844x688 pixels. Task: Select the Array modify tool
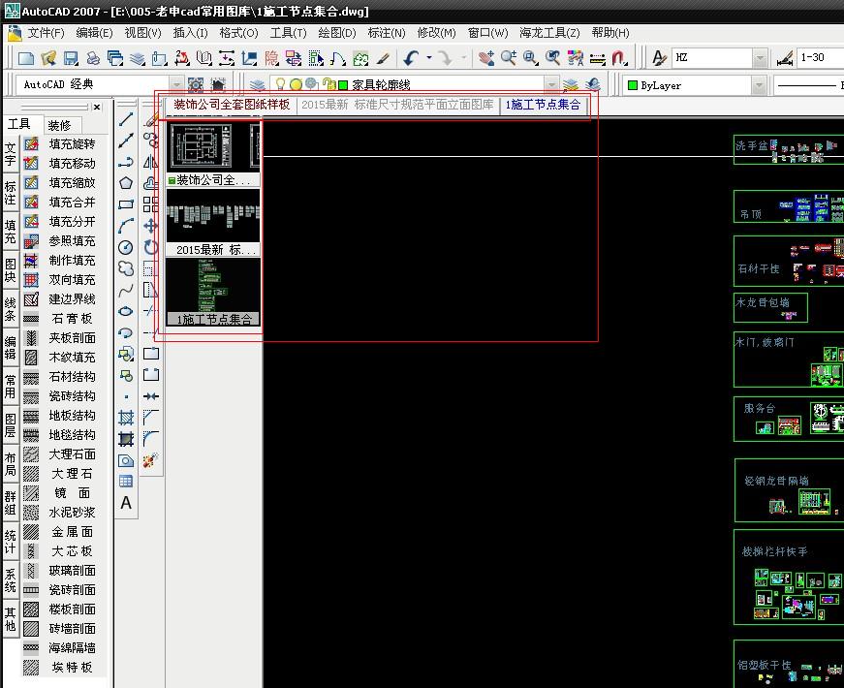pyautogui.click(x=151, y=204)
